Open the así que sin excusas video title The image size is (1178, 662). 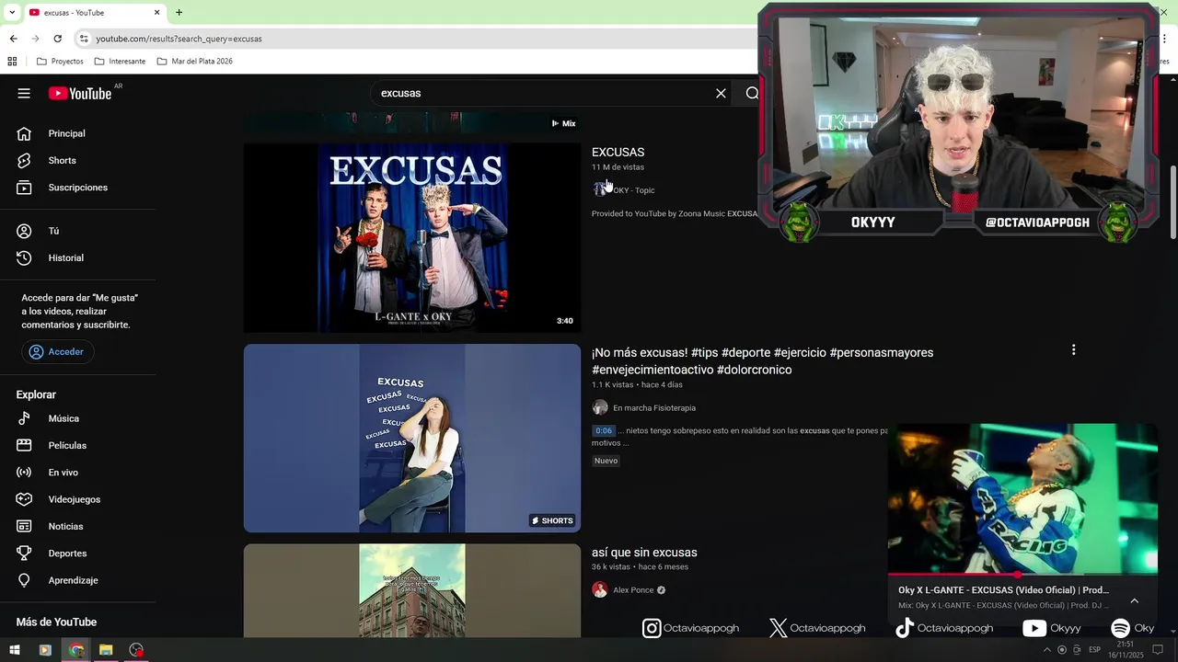tap(644, 553)
